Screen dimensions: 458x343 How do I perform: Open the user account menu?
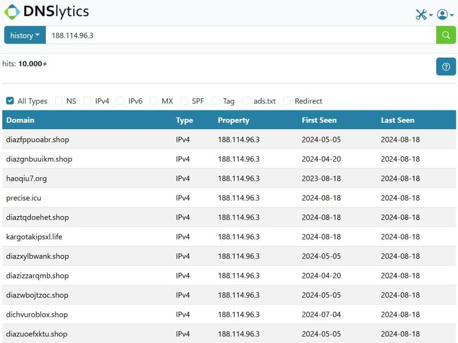[445, 14]
